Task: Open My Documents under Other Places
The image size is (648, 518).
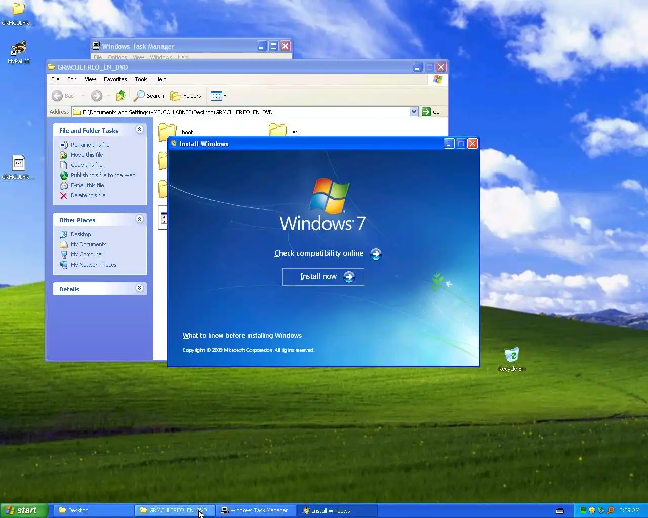Action: point(89,244)
